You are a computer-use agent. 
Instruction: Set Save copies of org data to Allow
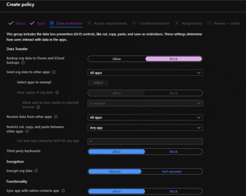pos(117,93)
